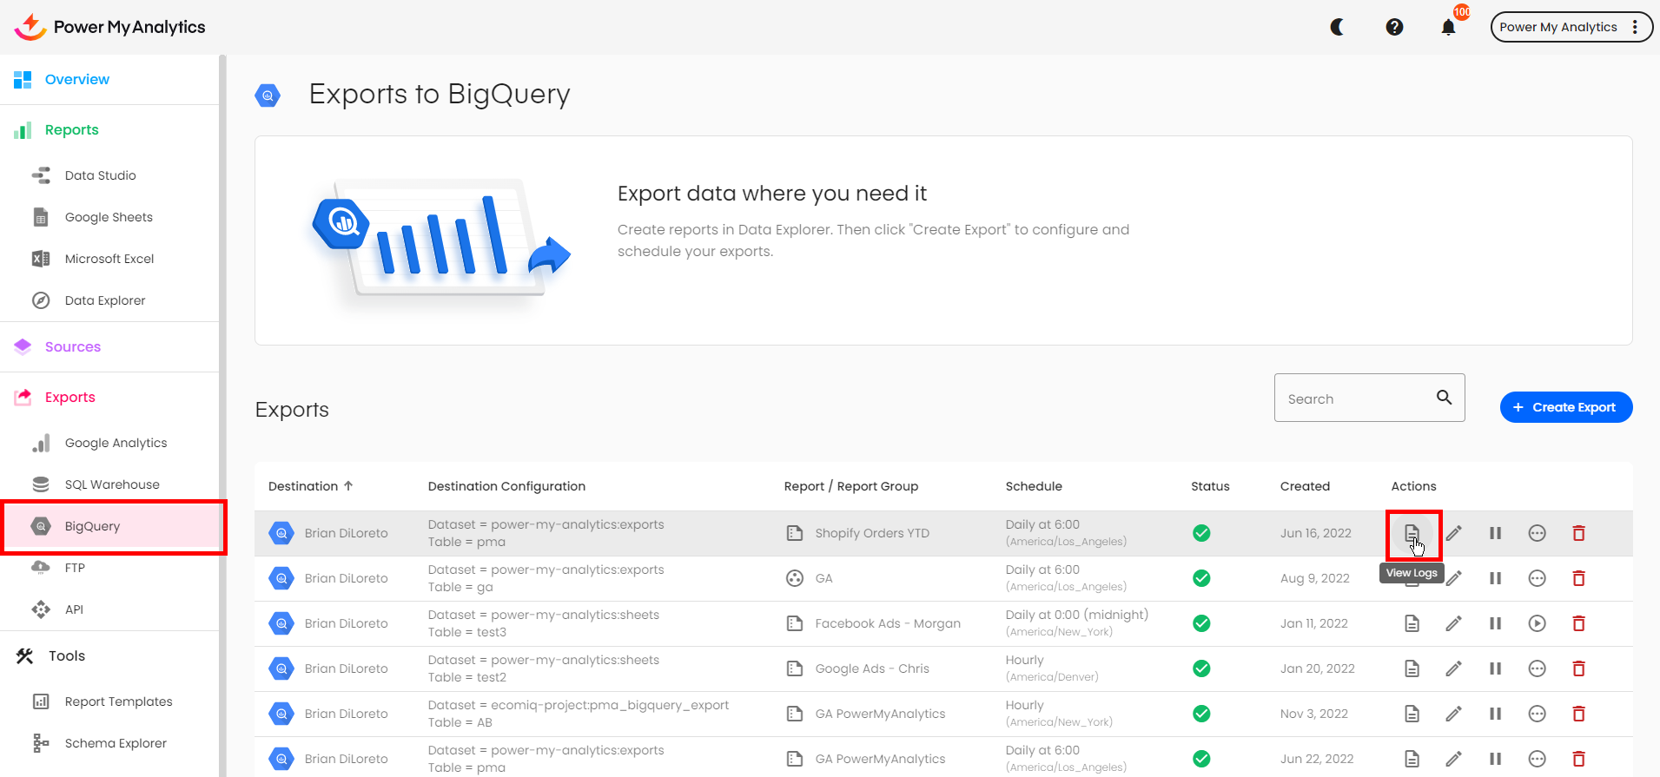Edit the GA export with pencil icon
Viewport: 1660px width, 777px height.
[x=1453, y=578]
